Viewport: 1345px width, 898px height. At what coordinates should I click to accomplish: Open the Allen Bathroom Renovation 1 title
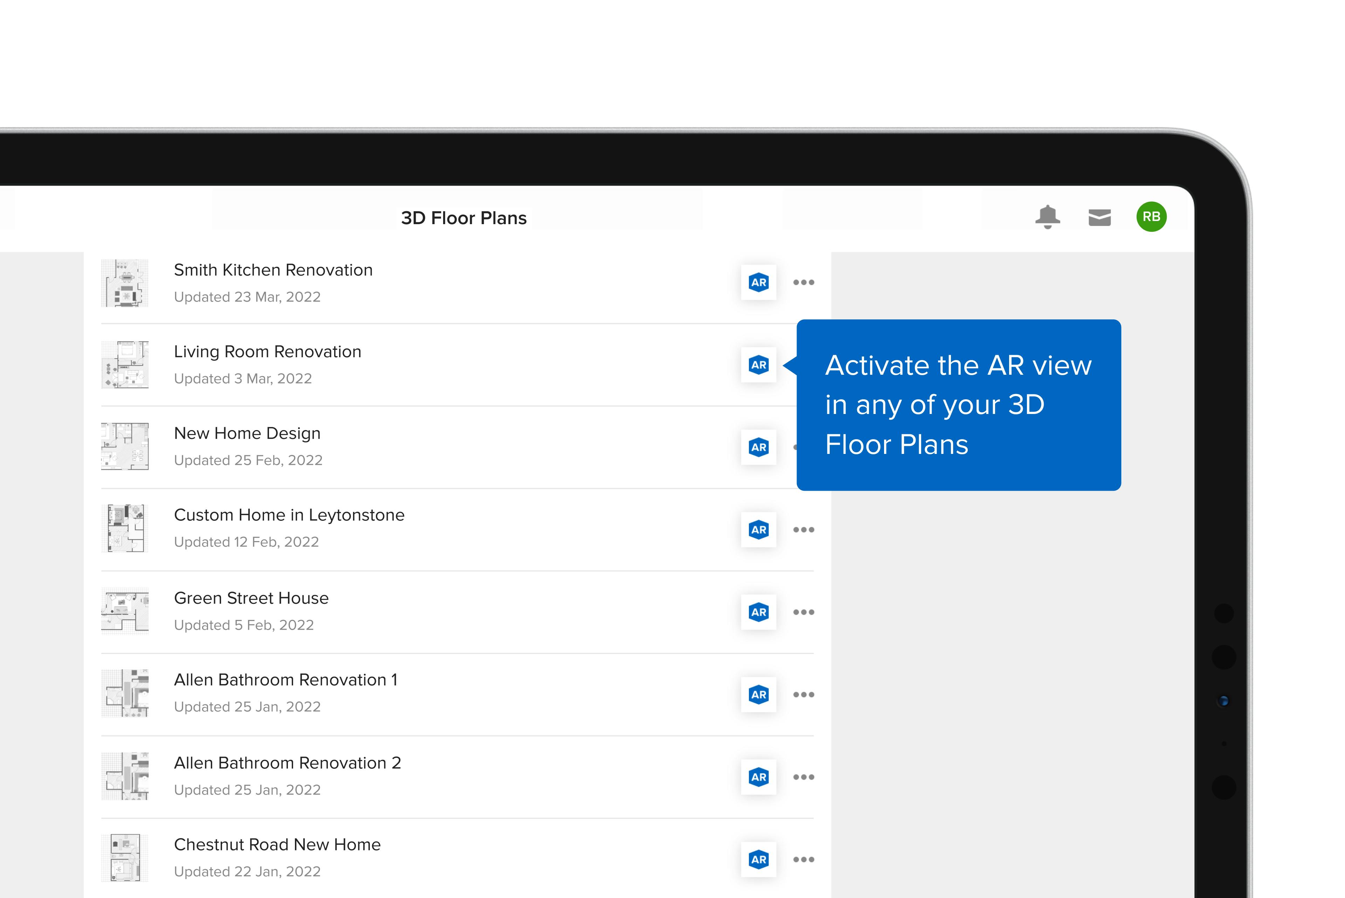pos(286,680)
